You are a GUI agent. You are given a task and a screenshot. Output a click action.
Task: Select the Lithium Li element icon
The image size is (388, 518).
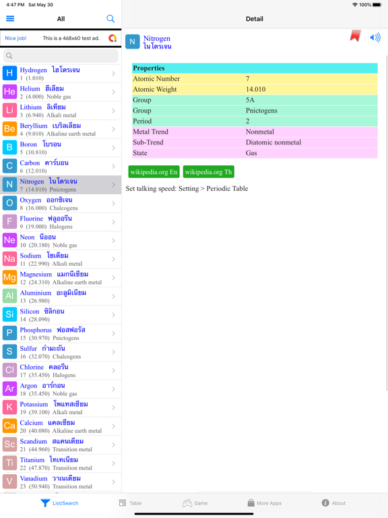click(9, 110)
